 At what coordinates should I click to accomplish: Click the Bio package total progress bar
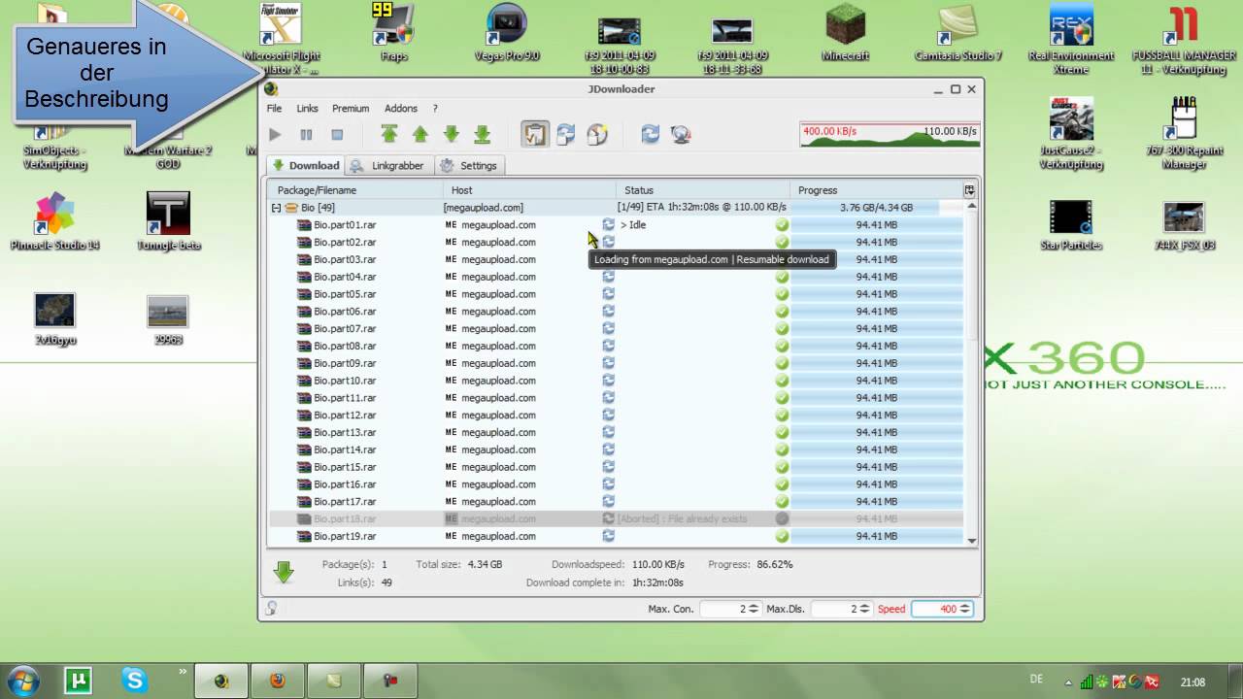(876, 208)
